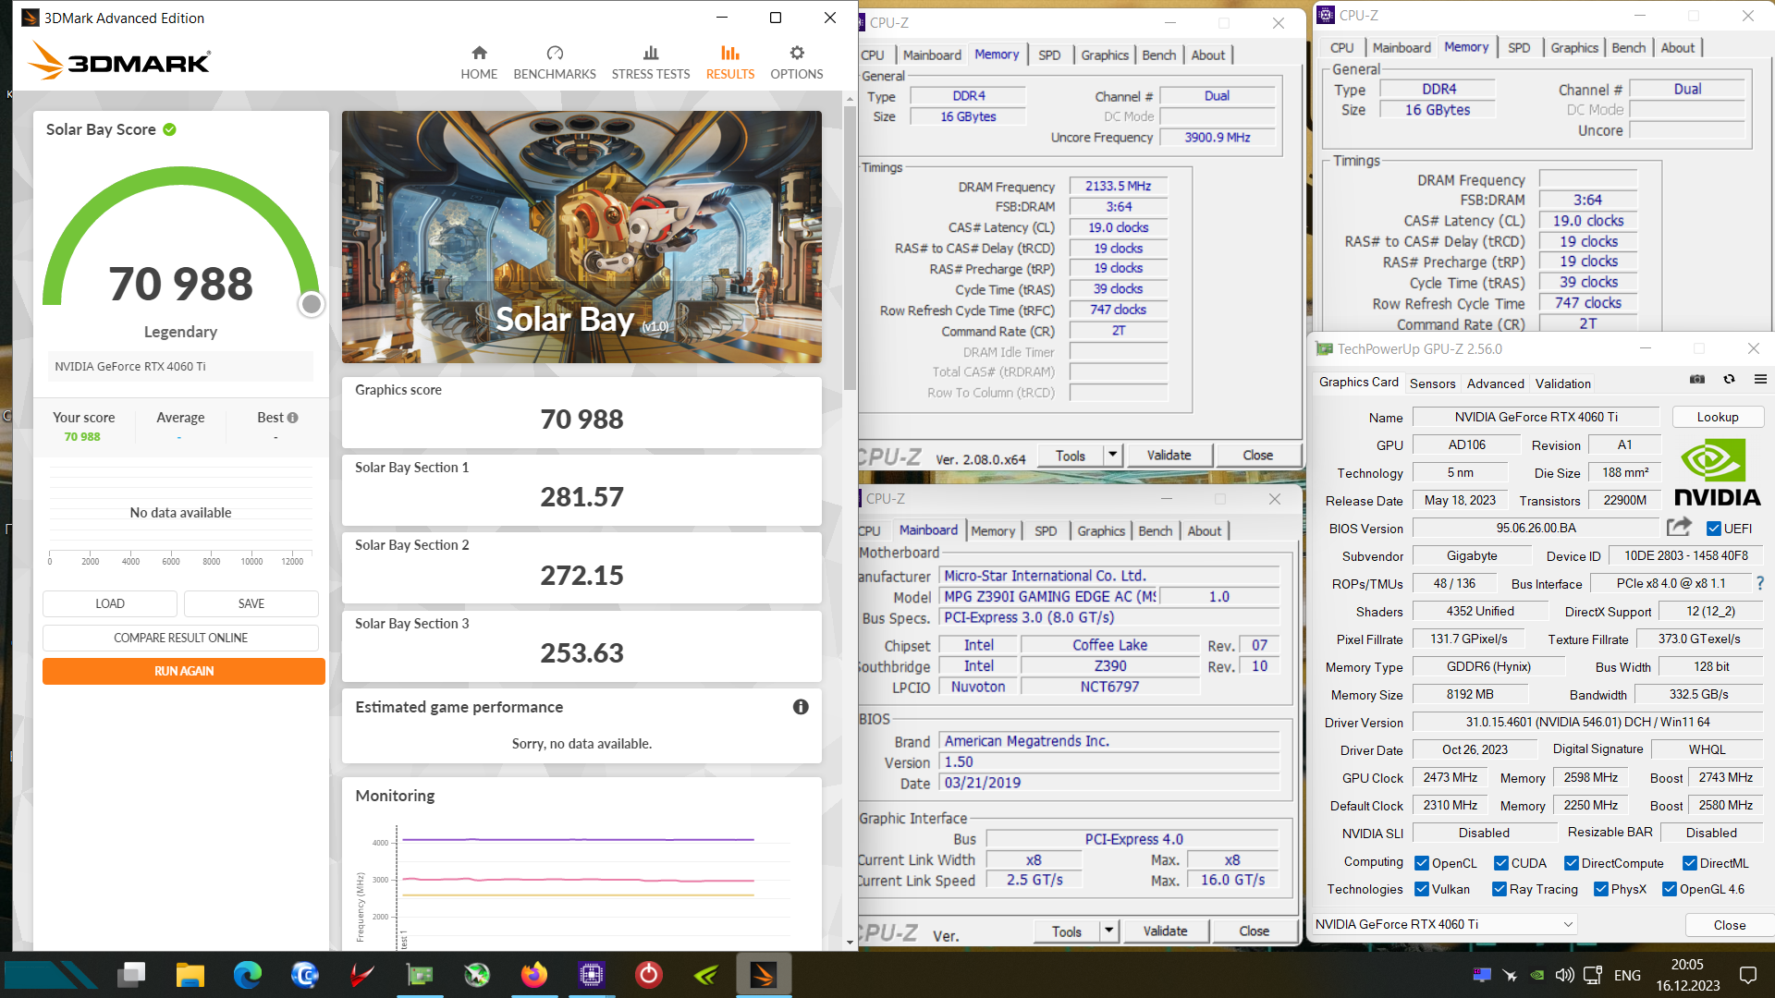This screenshot has width=1775, height=998.
Task: Open the Mainboard tab in the top-right CPU-Z window
Action: click(1402, 48)
